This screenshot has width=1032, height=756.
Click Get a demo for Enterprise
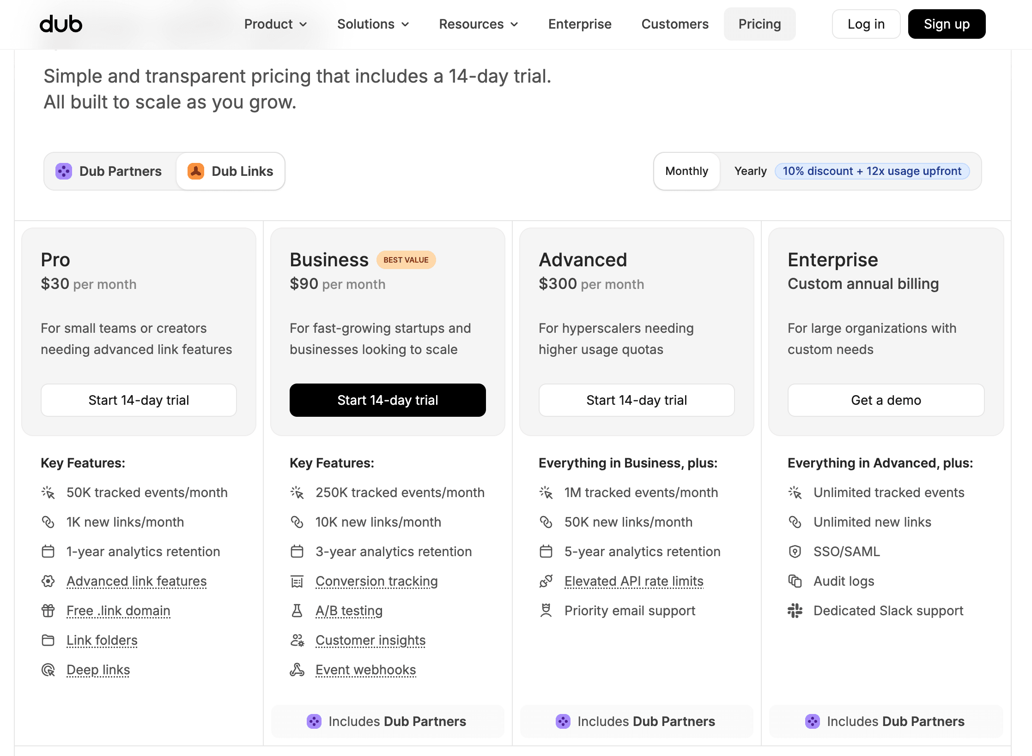point(886,400)
